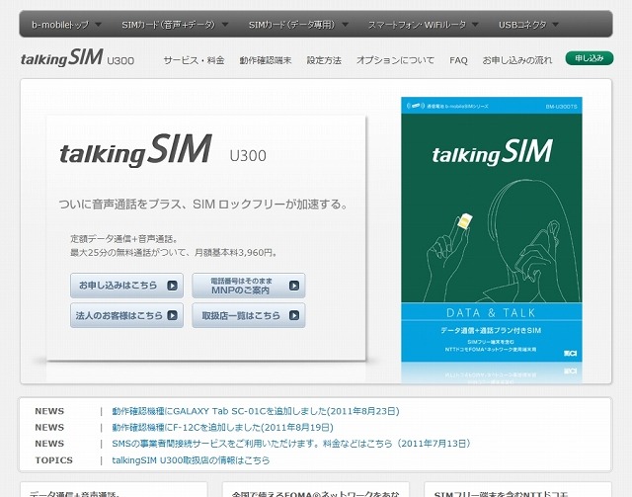The height and width of the screenshot is (497, 632).
Task: Click the お申し込みはこちら button
Action: point(126,286)
